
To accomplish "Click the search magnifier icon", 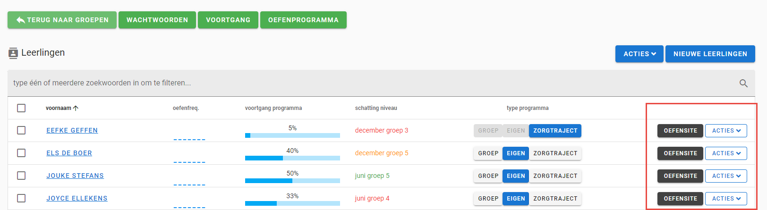I will [x=743, y=83].
